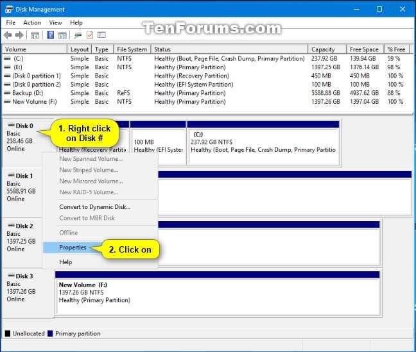Select the (Disk 0 partition 2) row
416x352 pixels.
point(207,85)
